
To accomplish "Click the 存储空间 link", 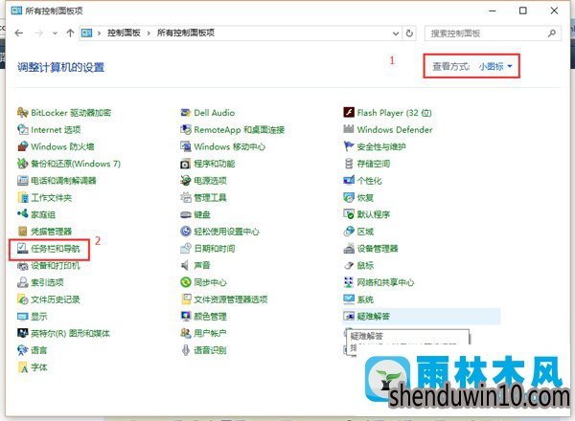I will [x=374, y=164].
